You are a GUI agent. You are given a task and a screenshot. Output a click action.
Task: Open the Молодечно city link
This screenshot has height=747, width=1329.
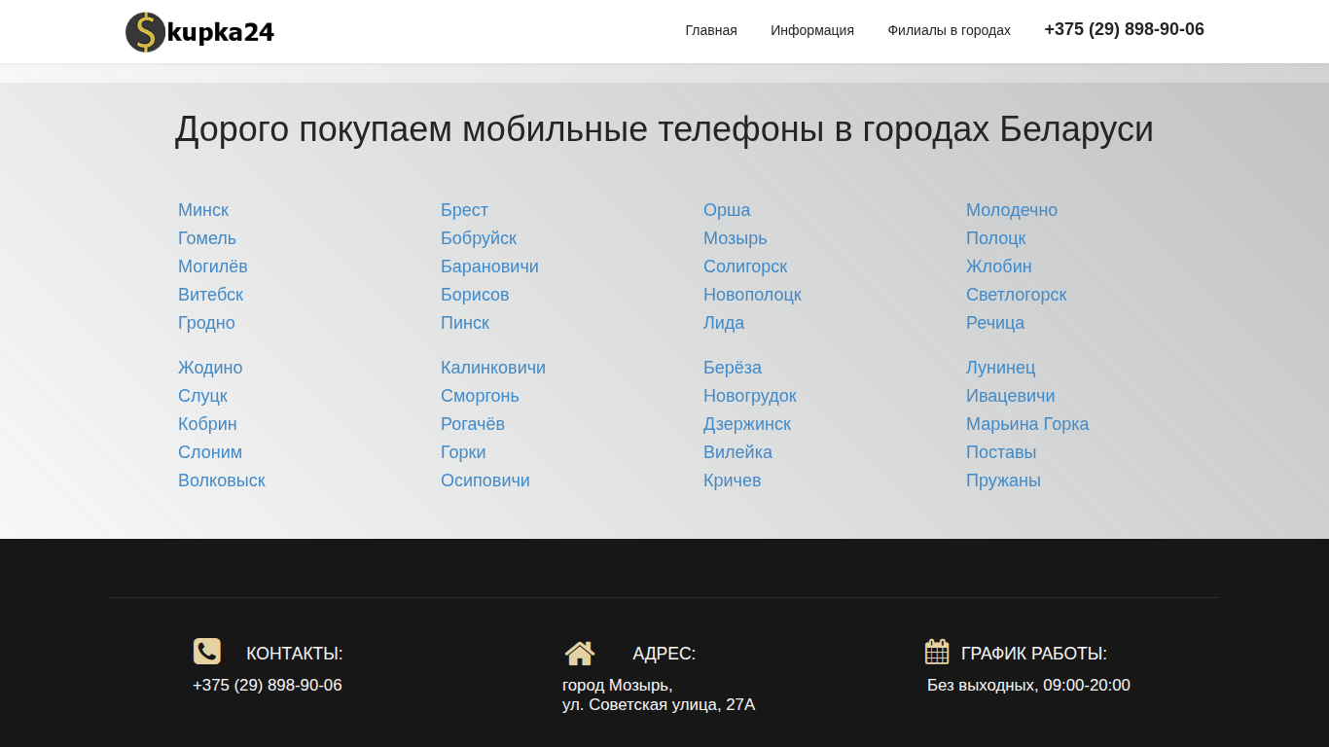pyautogui.click(x=1012, y=210)
